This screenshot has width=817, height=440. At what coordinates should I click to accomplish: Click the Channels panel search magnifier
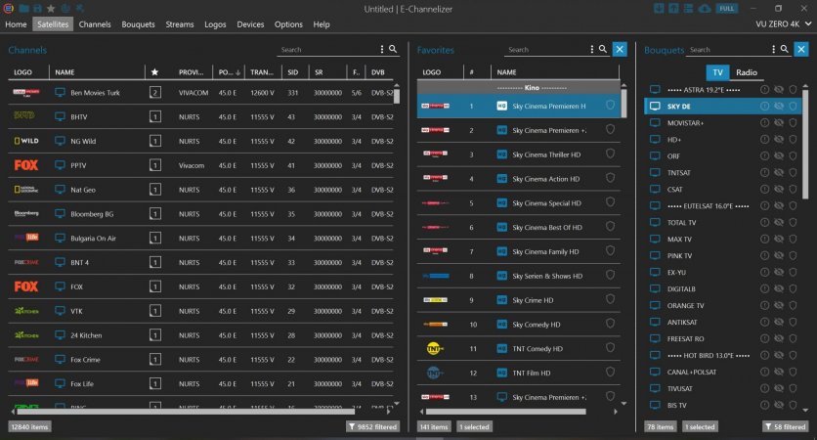(393, 49)
